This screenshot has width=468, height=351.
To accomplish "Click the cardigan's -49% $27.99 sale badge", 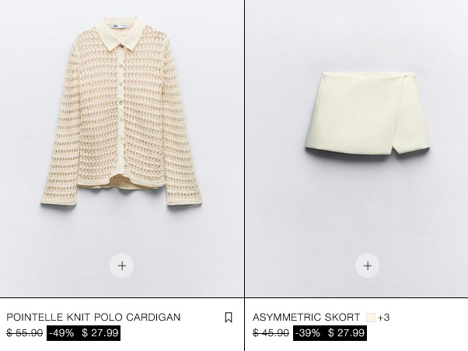I will [x=84, y=333].
